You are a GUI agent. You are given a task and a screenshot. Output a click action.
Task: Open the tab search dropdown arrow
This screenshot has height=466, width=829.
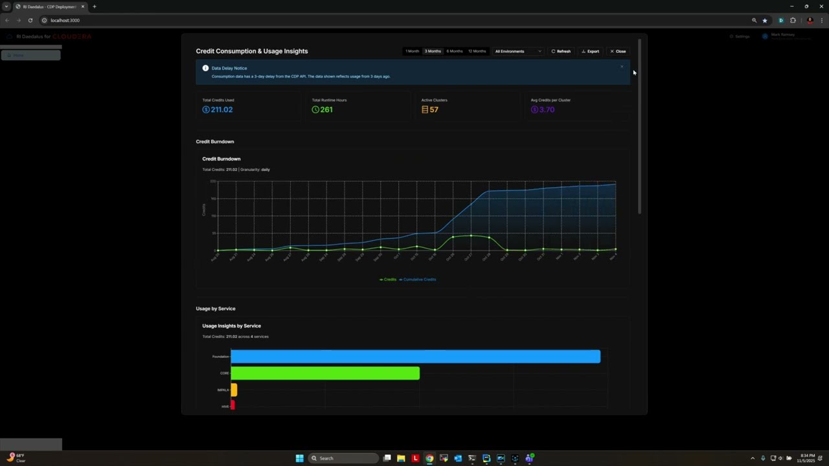[6, 6]
